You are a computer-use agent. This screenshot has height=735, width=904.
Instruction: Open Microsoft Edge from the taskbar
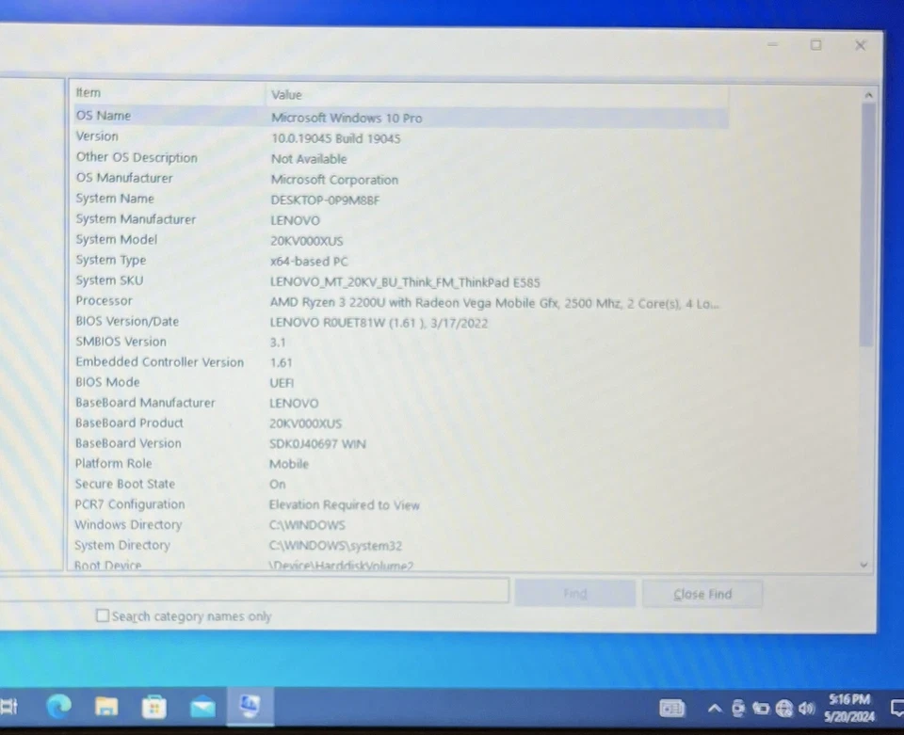[58, 706]
